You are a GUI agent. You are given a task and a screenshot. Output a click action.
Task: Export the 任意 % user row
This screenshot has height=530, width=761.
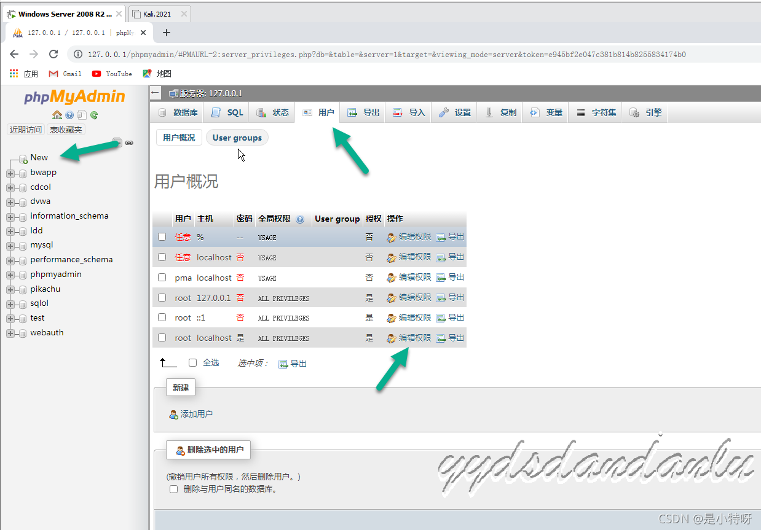pos(450,237)
